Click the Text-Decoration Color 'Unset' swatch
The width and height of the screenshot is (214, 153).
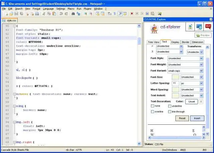192,101
